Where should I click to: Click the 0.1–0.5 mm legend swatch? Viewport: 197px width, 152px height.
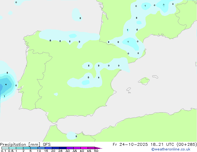pos(5,148)
